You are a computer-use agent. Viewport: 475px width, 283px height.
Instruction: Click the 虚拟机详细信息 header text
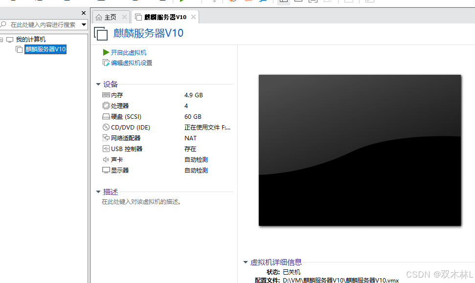tap(276, 262)
